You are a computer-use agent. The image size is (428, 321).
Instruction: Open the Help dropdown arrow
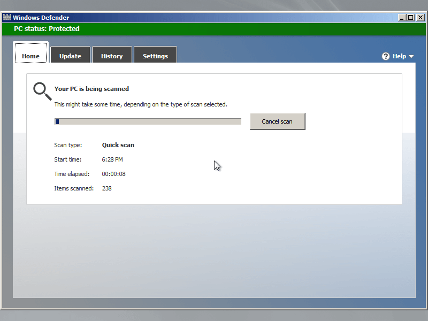tap(410, 56)
